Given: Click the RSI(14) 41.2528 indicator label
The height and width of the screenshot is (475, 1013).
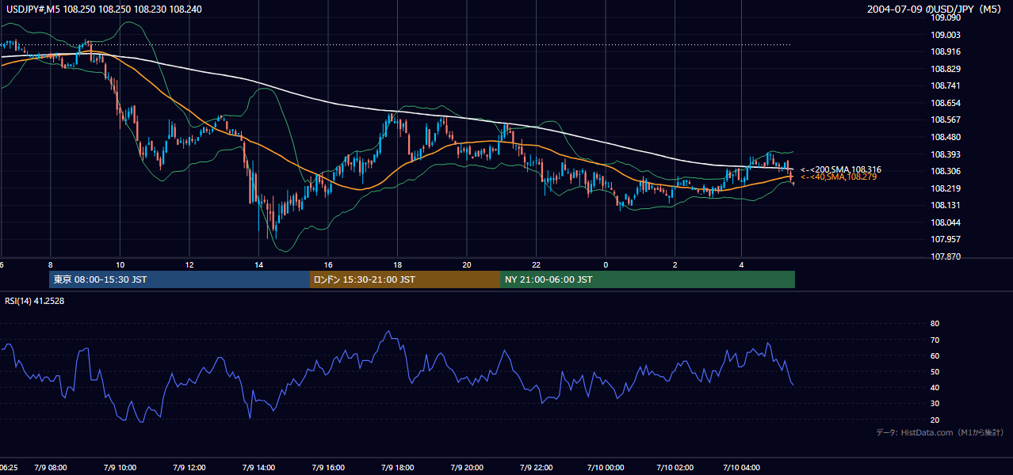Looking at the screenshot, I should (x=34, y=302).
